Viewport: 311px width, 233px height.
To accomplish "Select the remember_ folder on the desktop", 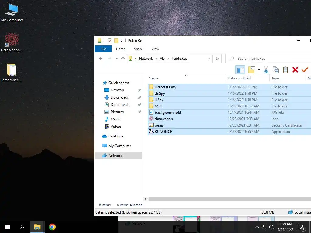I will click(x=12, y=73).
